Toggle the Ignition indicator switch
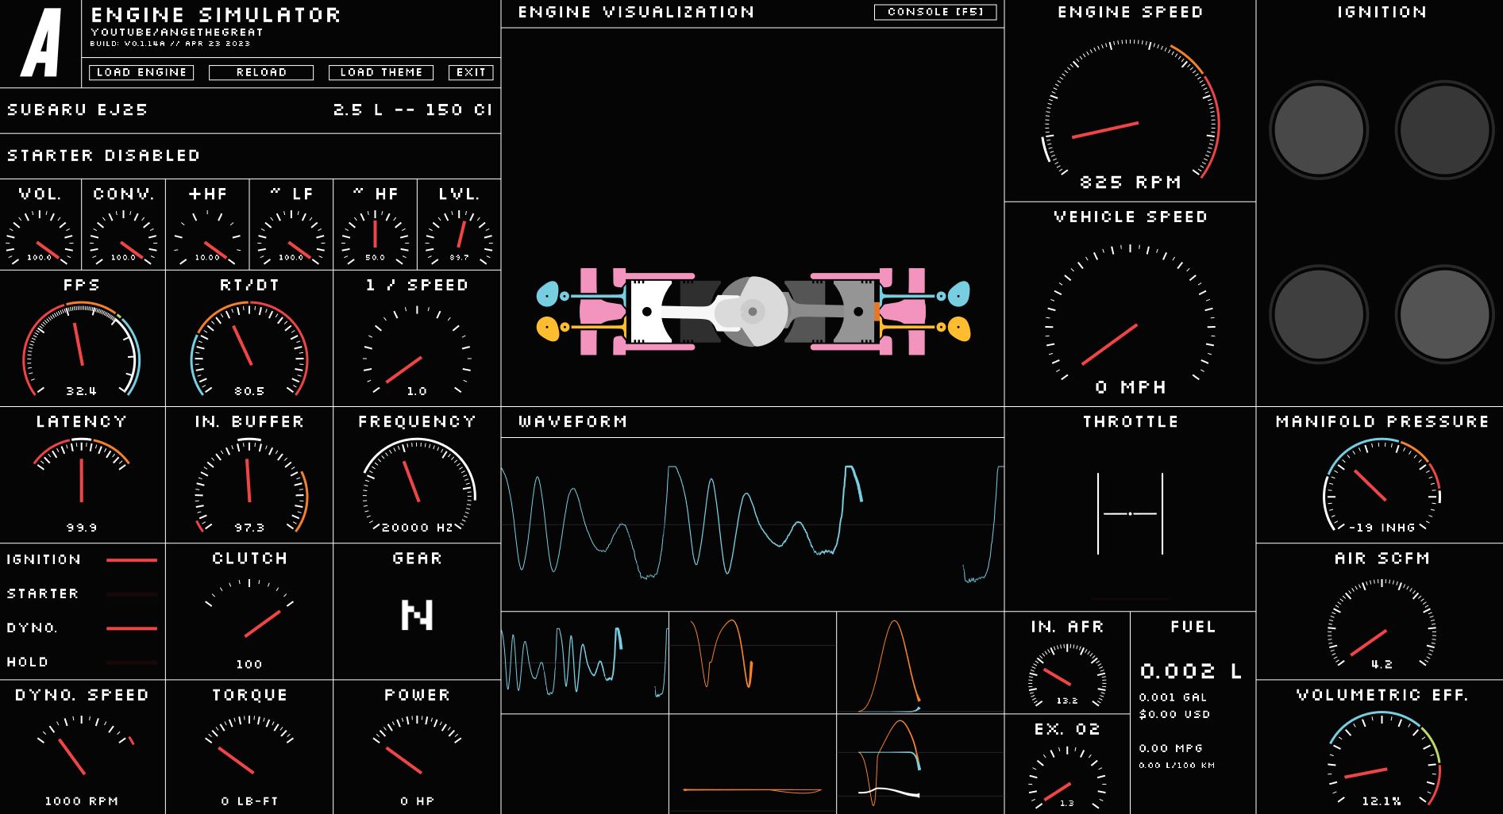 [131, 560]
